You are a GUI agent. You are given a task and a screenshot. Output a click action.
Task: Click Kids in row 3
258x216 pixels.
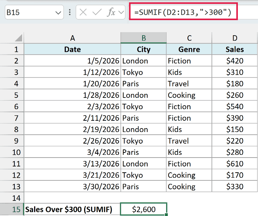point(189,72)
